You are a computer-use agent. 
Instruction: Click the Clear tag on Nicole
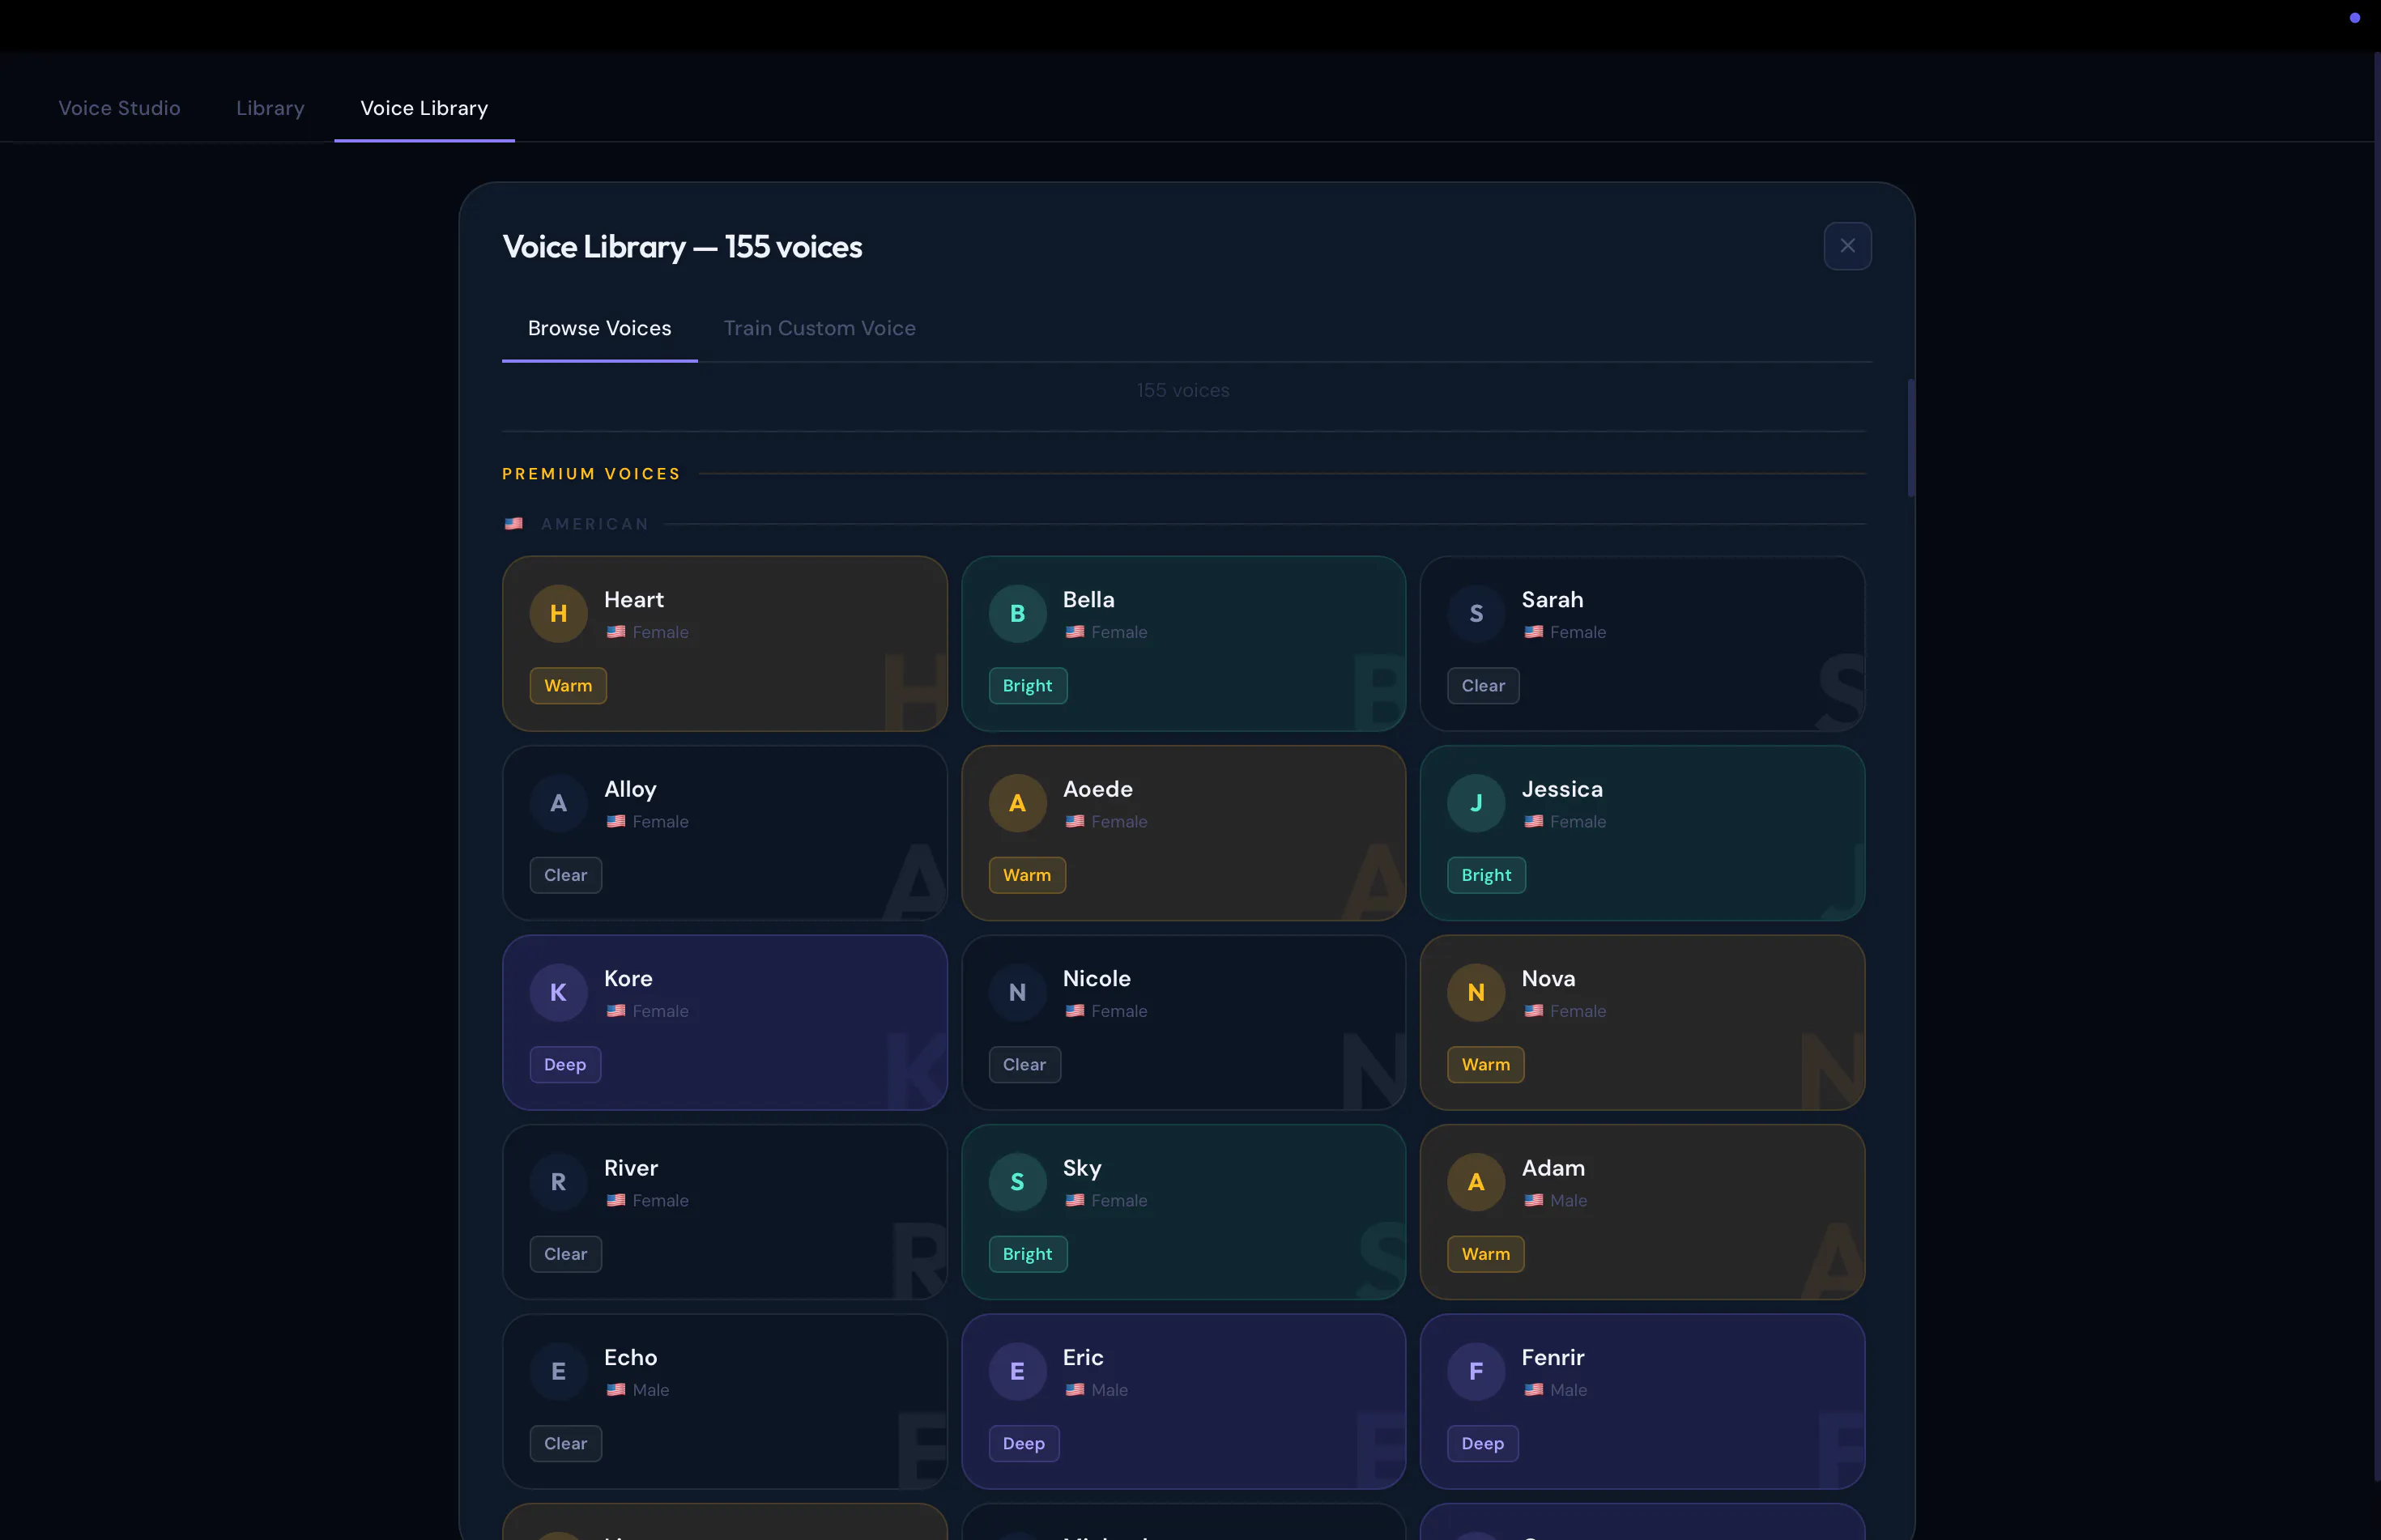coord(1024,1065)
